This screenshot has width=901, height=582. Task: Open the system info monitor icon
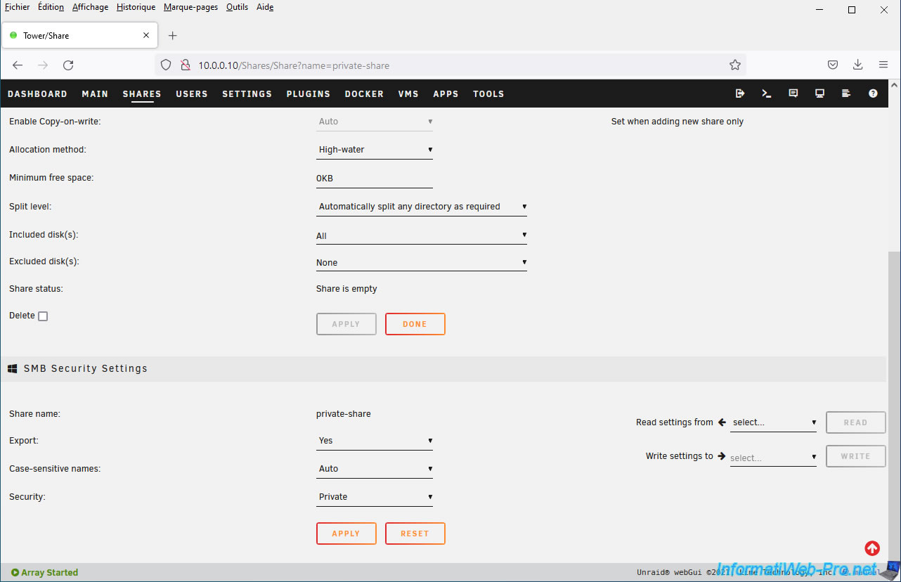tap(819, 93)
